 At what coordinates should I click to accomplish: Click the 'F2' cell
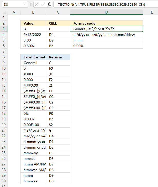point(58,80)
